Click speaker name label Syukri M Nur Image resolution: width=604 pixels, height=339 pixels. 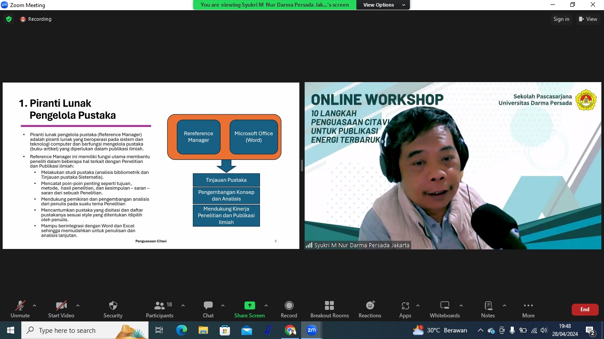click(x=358, y=245)
